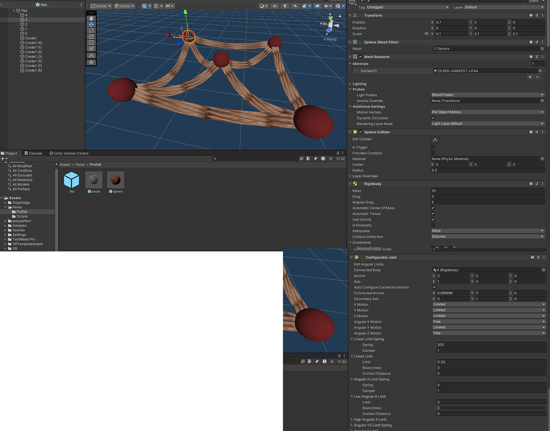Toggle 2D view mode in the Scene view
550x431 pixels.
click(274, 6)
